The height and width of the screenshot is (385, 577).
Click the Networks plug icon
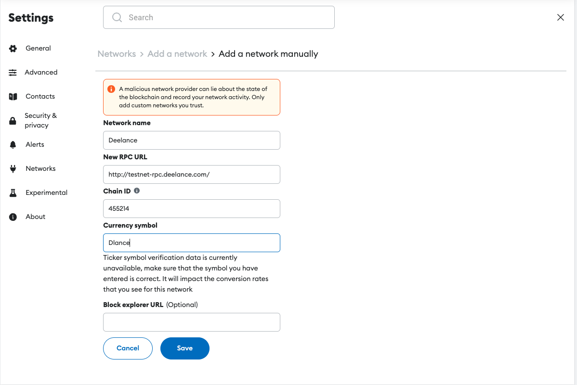pyautogui.click(x=13, y=169)
